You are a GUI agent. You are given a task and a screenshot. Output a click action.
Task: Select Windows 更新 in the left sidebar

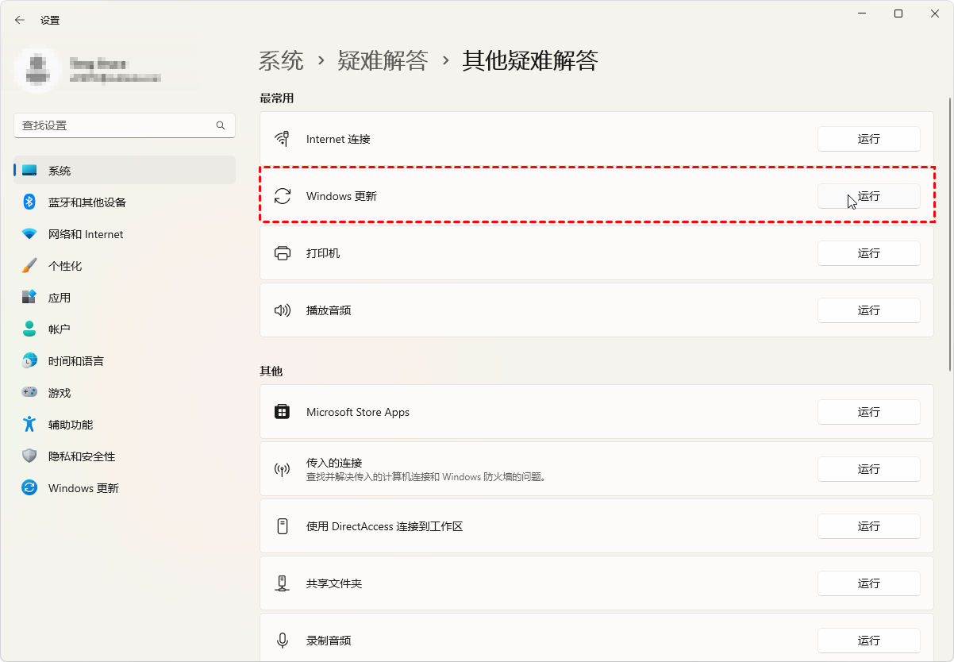coord(83,488)
